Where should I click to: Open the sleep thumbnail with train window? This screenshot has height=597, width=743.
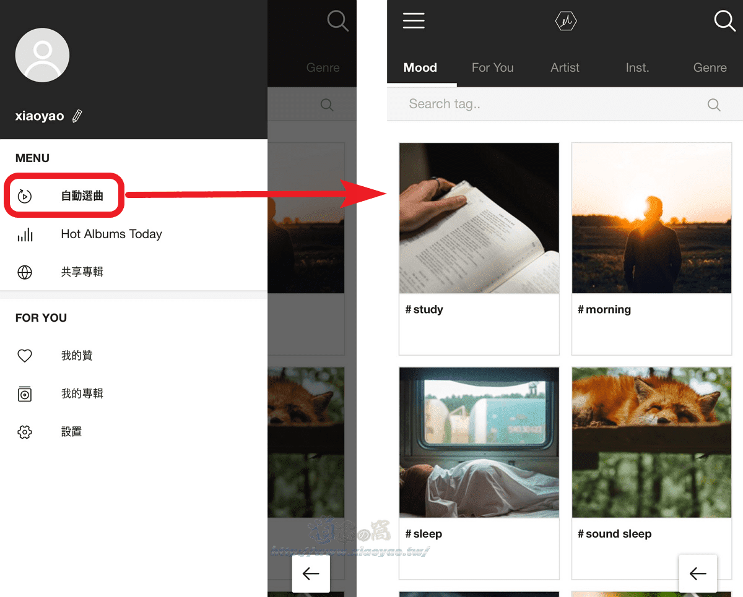tap(479, 443)
